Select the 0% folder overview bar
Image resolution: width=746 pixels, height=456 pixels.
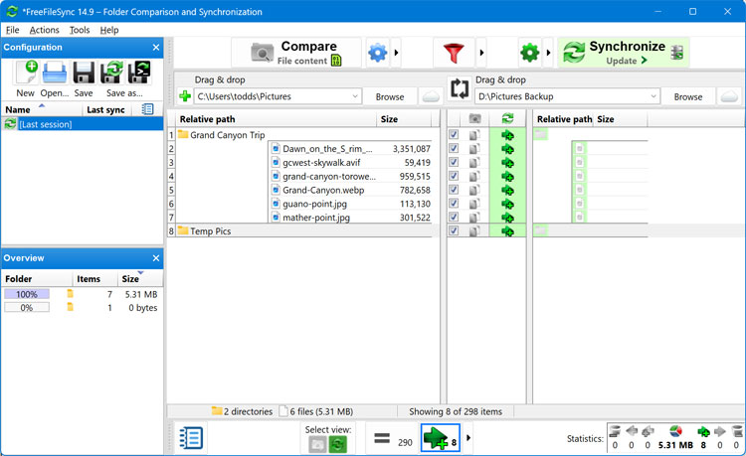coord(27,307)
